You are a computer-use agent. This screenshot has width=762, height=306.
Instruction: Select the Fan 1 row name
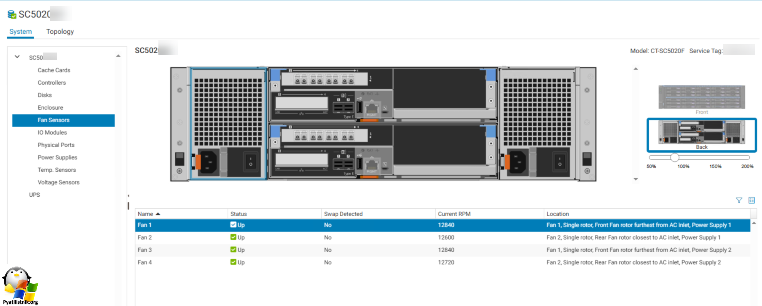145,225
